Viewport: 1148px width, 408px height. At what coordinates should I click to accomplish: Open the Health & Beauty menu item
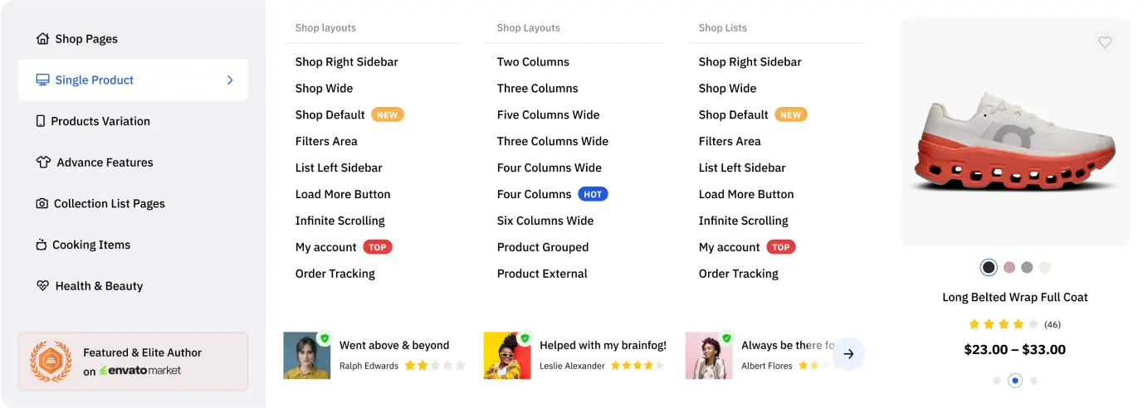click(x=99, y=286)
